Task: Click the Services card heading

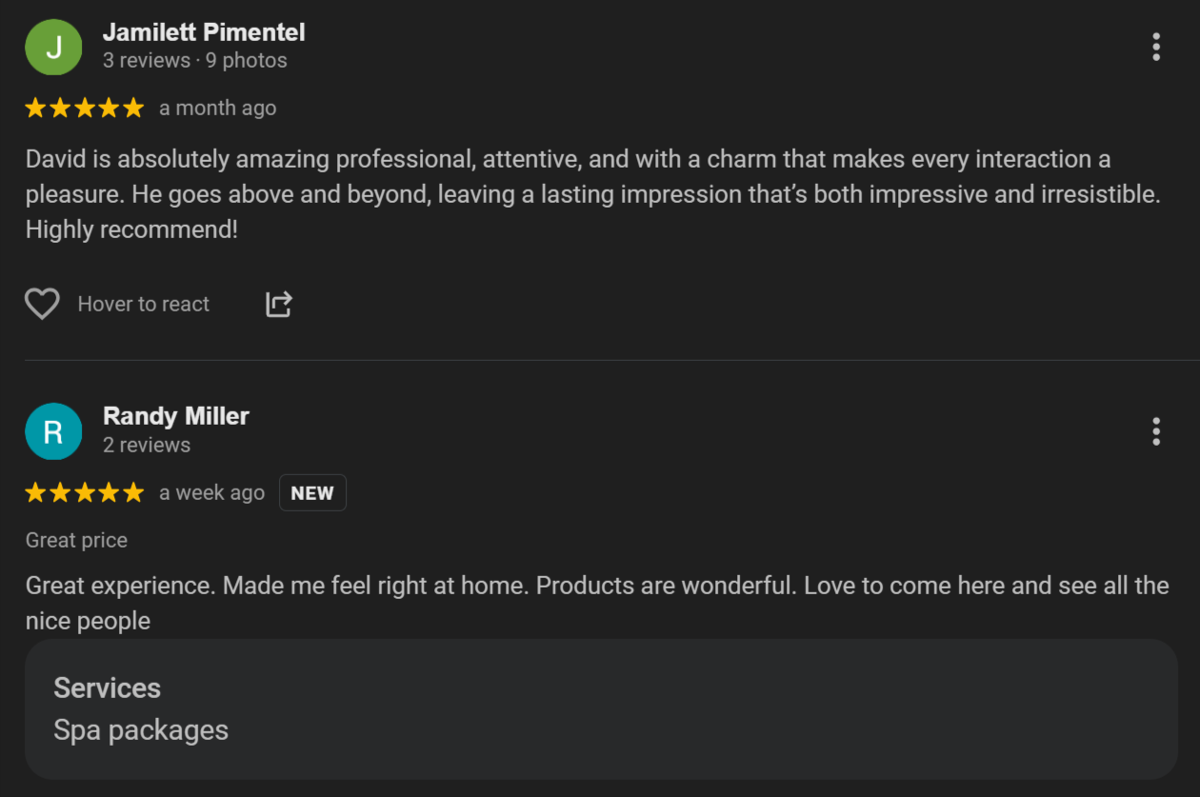Action: tap(108, 687)
